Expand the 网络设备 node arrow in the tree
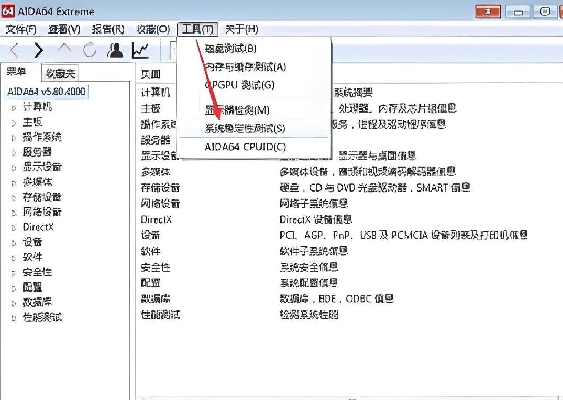The height and width of the screenshot is (400, 563). pos(14,213)
